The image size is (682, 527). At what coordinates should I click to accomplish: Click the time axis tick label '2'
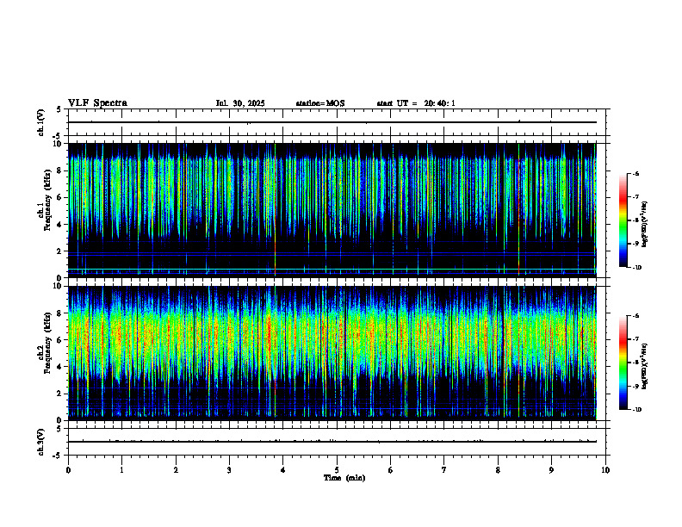(176, 470)
